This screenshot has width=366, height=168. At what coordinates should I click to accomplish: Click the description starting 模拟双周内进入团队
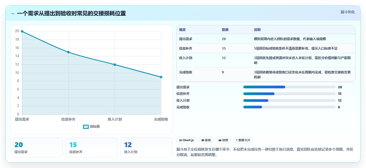[290, 39]
